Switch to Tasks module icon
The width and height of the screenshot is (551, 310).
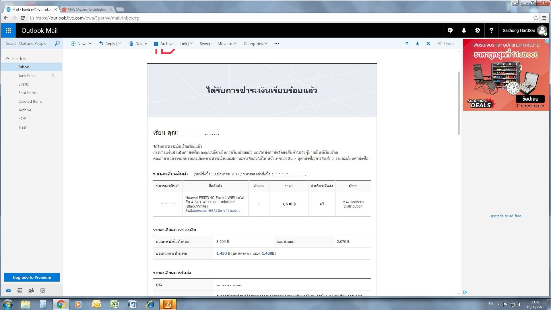point(43,290)
